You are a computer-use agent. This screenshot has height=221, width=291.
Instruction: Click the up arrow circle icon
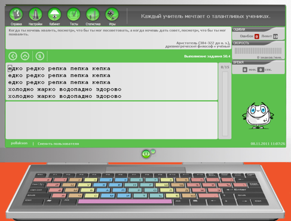pos(25,56)
